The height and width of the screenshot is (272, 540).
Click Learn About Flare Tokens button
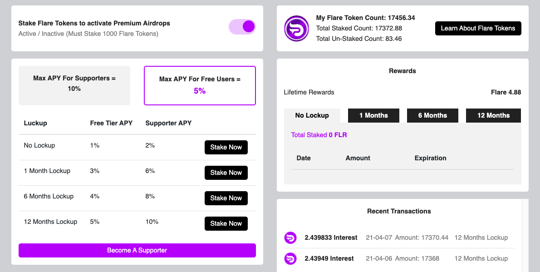coord(478,28)
